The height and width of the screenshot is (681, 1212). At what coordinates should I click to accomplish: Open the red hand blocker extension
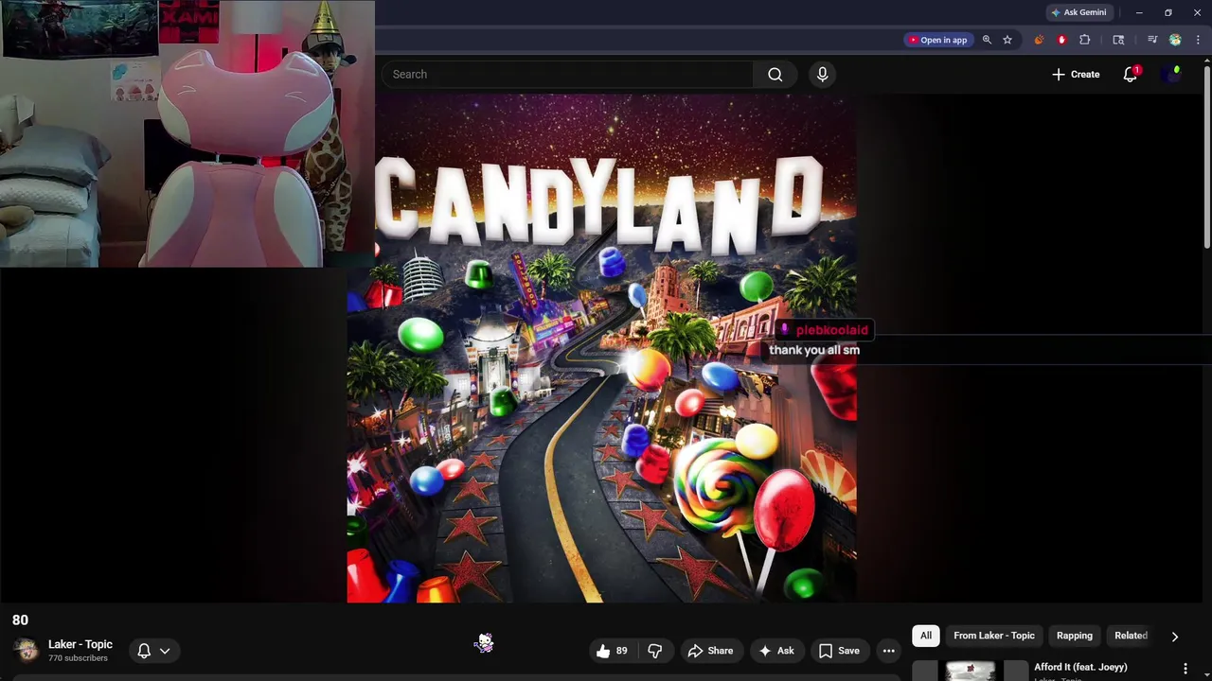pos(1061,40)
